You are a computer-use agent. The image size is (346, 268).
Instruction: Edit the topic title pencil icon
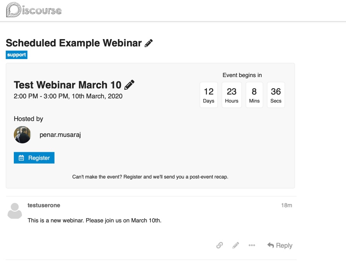149,43
